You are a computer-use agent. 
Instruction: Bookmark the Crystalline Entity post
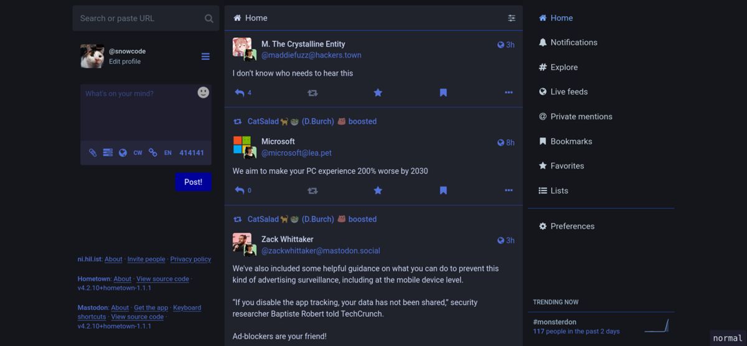click(x=443, y=93)
